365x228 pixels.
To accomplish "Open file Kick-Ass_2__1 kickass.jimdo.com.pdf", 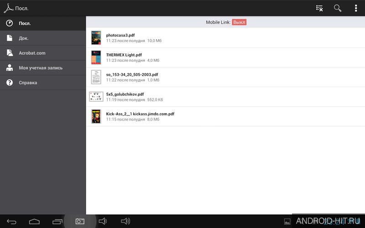I will (x=140, y=114).
